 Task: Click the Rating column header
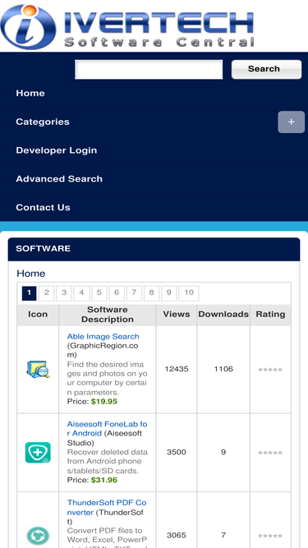(x=271, y=314)
